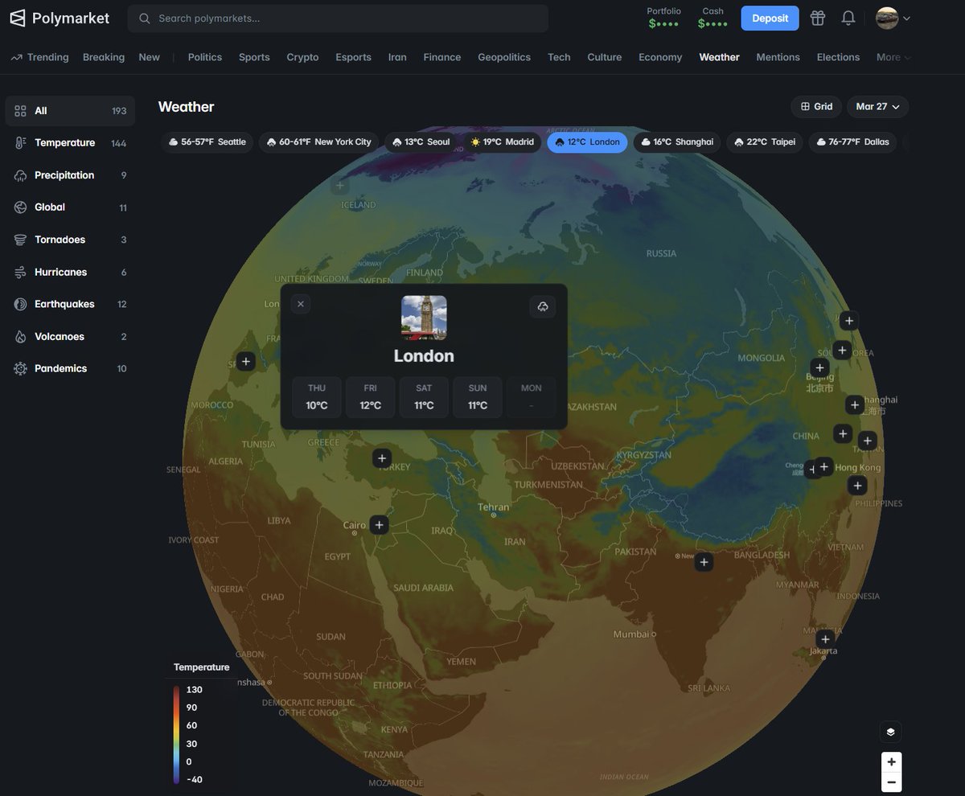The image size is (965, 796).
Task: Click the Deposit button
Action: click(770, 18)
